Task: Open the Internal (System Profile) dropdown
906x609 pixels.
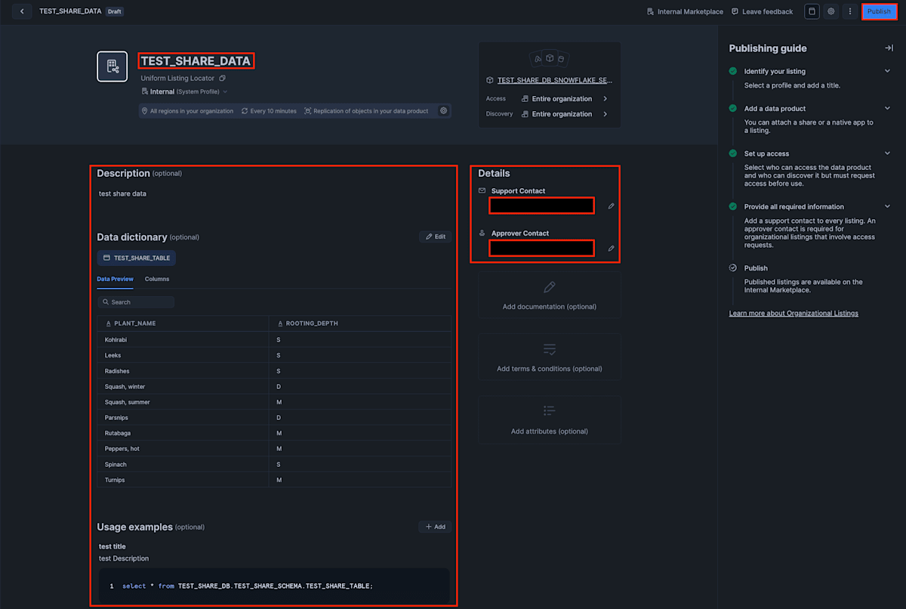Action: [184, 91]
